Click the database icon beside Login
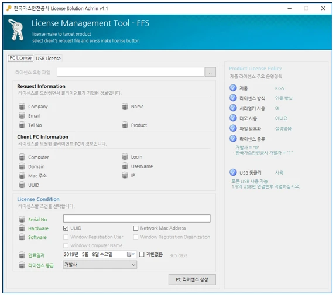Image resolution: width=336 pixels, height=297 pixels. point(125,156)
